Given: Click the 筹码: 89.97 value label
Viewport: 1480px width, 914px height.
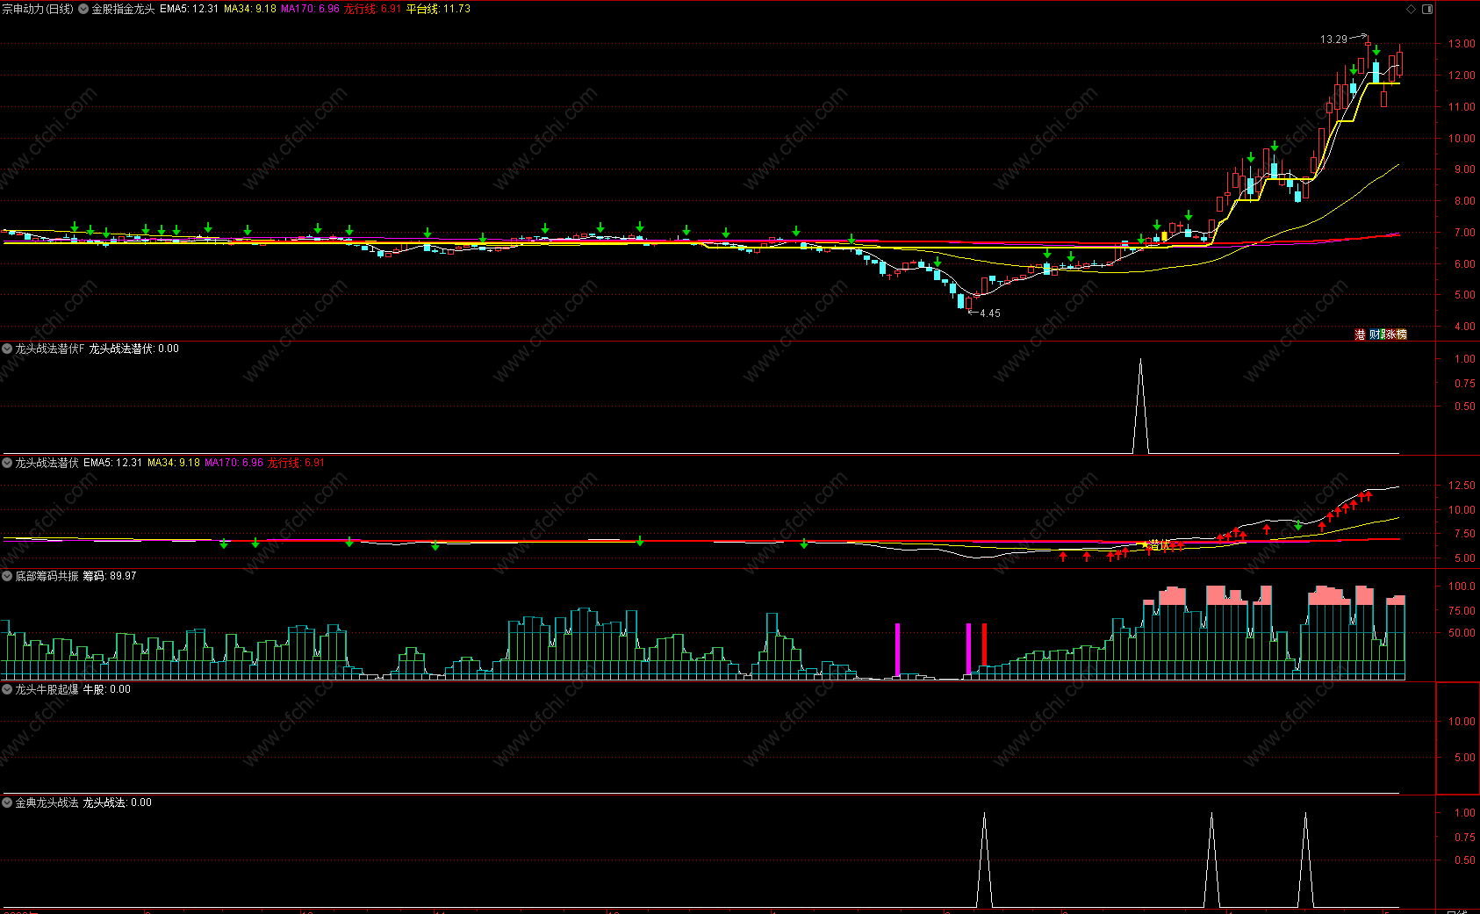Looking at the screenshot, I should [110, 576].
